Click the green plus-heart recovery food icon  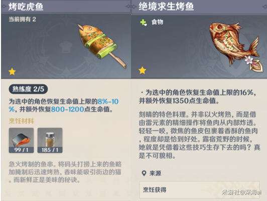(x=144, y=23)
